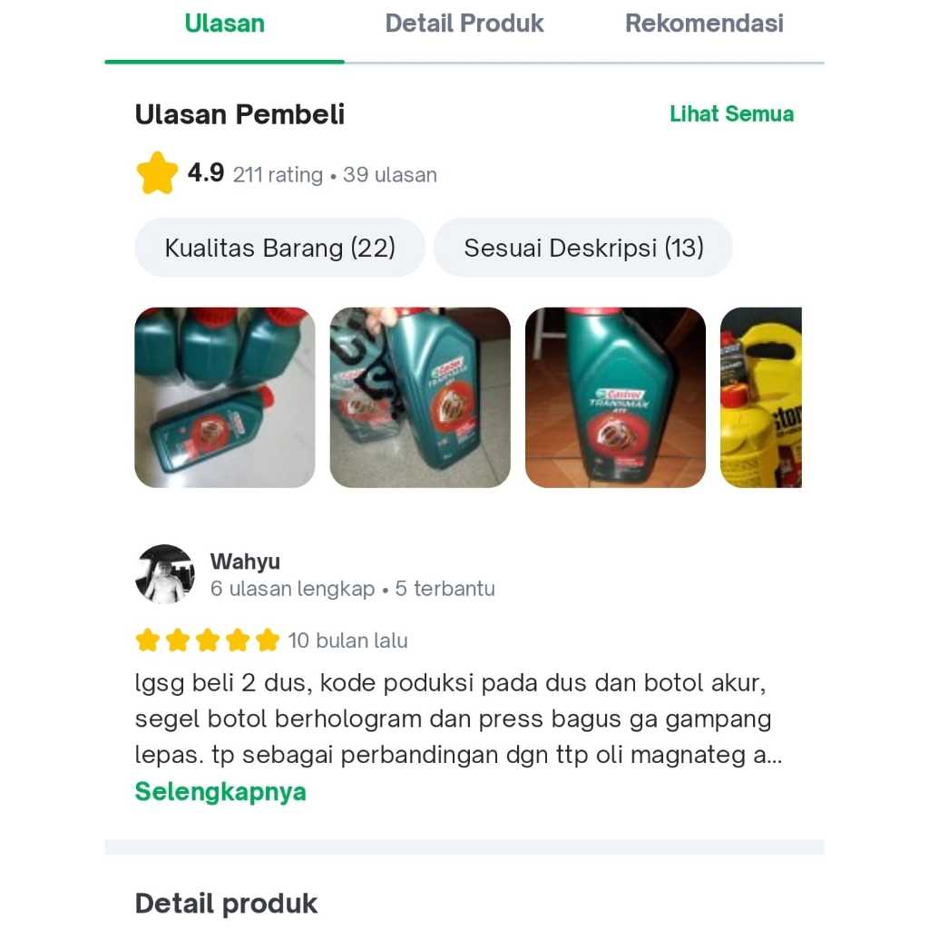Viewport: 929px width, 929px height.
Task: Select the Sesuai Deskripsi (13) filter chip
Action: click(x=583, y=248)
